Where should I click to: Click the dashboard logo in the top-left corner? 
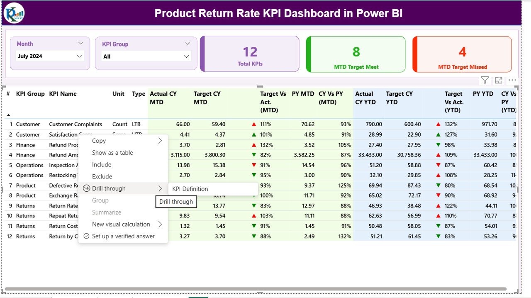coord(14,12)
